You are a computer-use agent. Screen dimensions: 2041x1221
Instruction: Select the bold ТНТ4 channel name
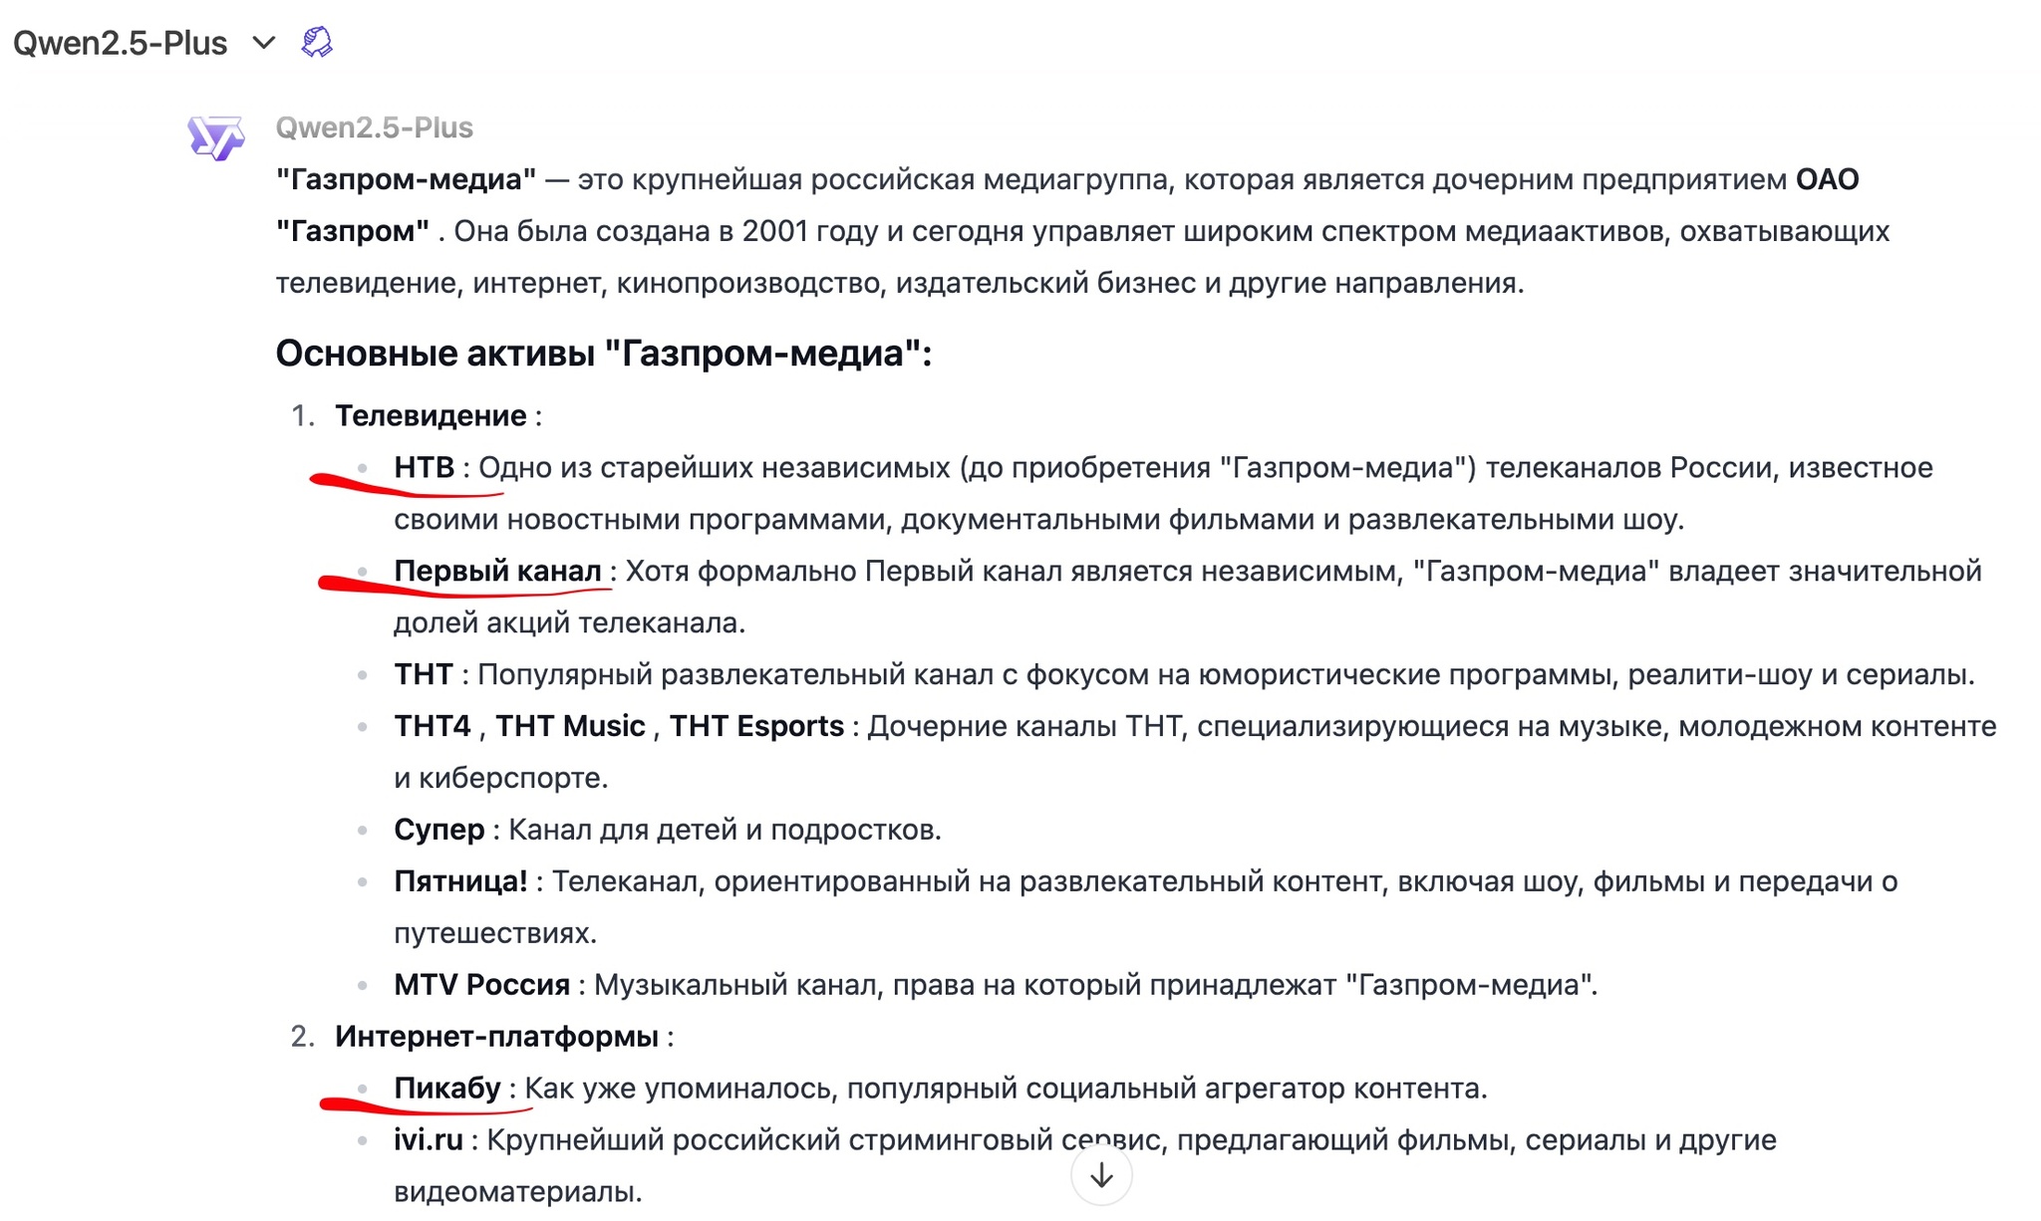coord(432,726)
